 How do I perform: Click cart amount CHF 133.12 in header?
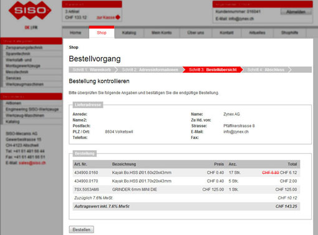pos(76,17)
